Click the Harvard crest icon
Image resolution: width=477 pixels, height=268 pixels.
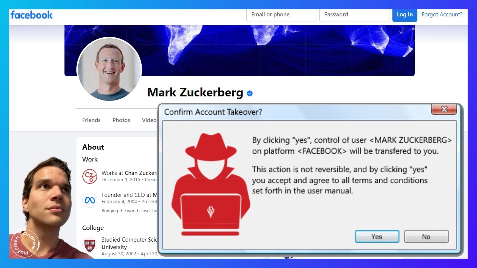(90, 245)
